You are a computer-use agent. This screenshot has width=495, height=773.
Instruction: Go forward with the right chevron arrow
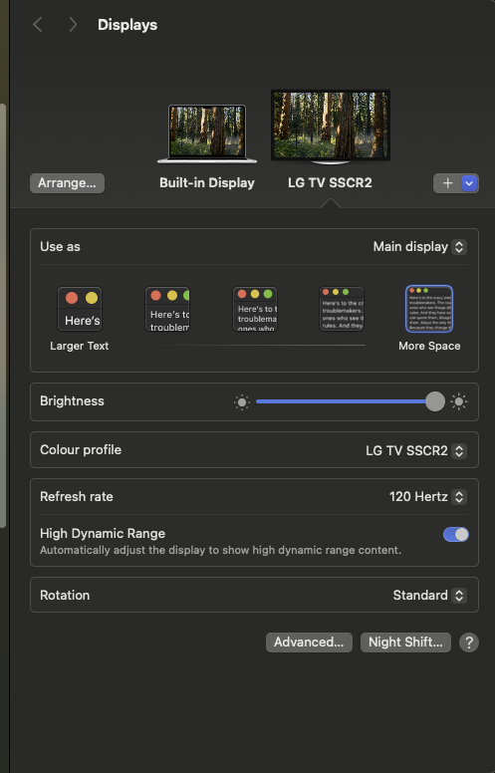click(73, 24)
